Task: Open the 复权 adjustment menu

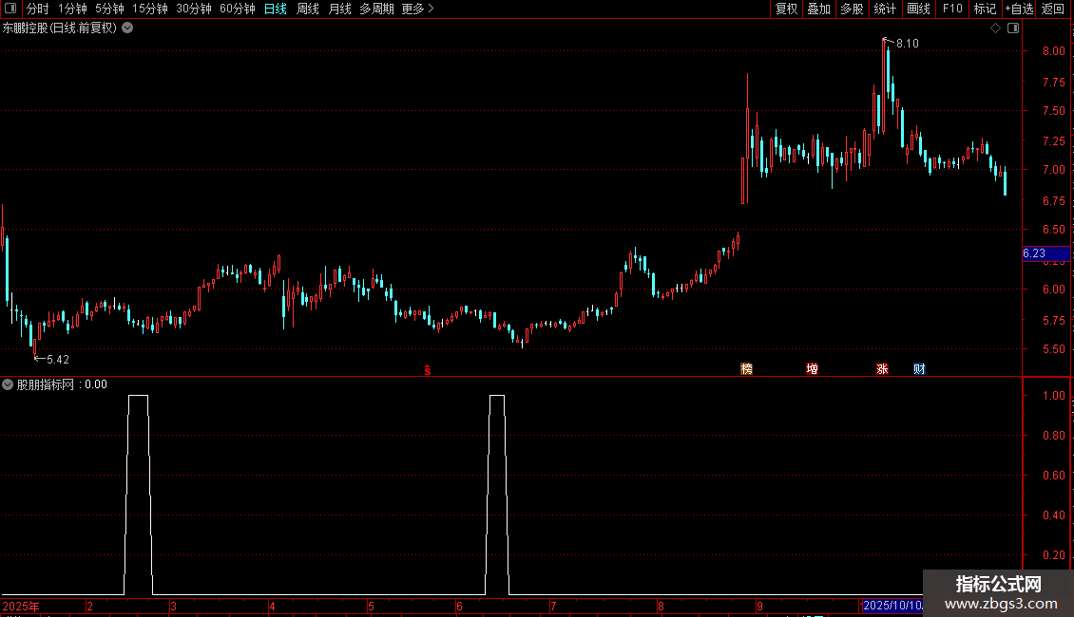Action: 786,9
